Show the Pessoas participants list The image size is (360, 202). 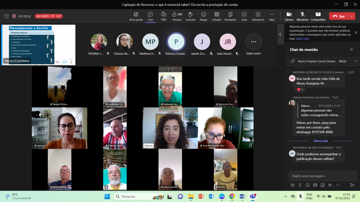pyautogui.click(x=177, y=16)
